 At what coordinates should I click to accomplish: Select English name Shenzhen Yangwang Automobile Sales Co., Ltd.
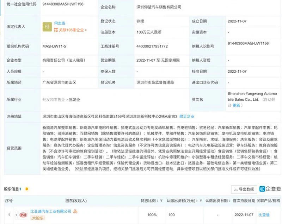252,97
